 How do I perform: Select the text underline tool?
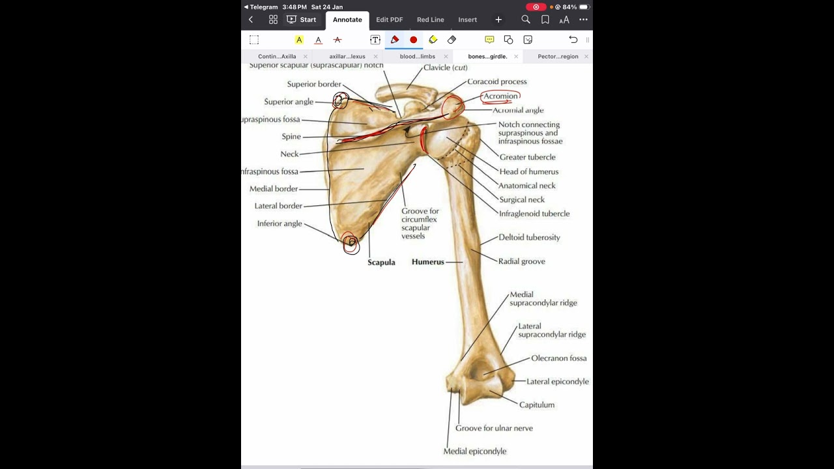[318, 40]
